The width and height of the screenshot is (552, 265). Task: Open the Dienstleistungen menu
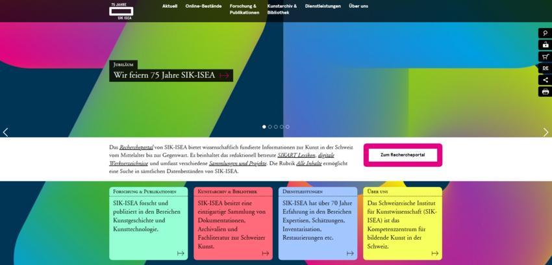pyautogui.click(x=323, y=6)
